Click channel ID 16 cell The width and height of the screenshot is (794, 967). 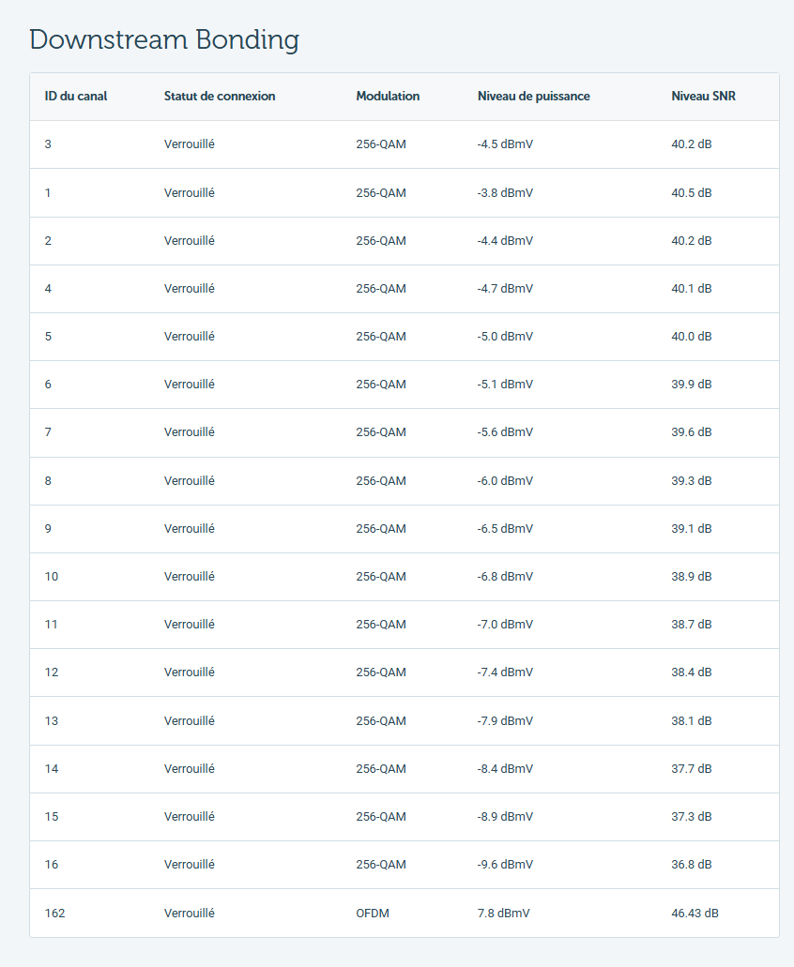tap(52, 865)
